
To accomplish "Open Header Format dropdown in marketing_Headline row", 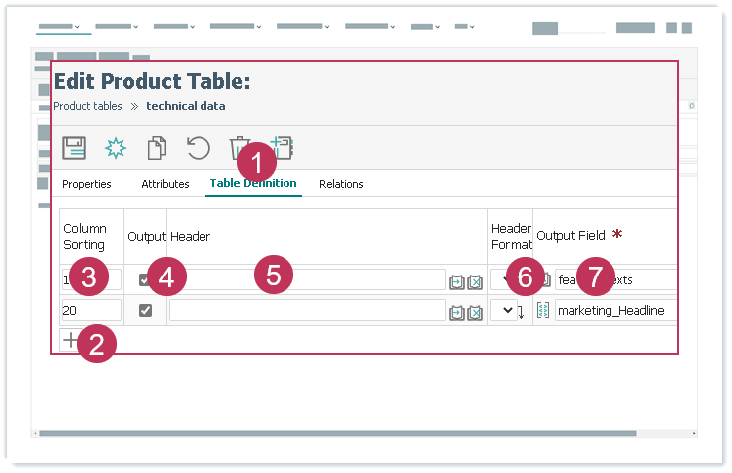I will click(506, 310).
